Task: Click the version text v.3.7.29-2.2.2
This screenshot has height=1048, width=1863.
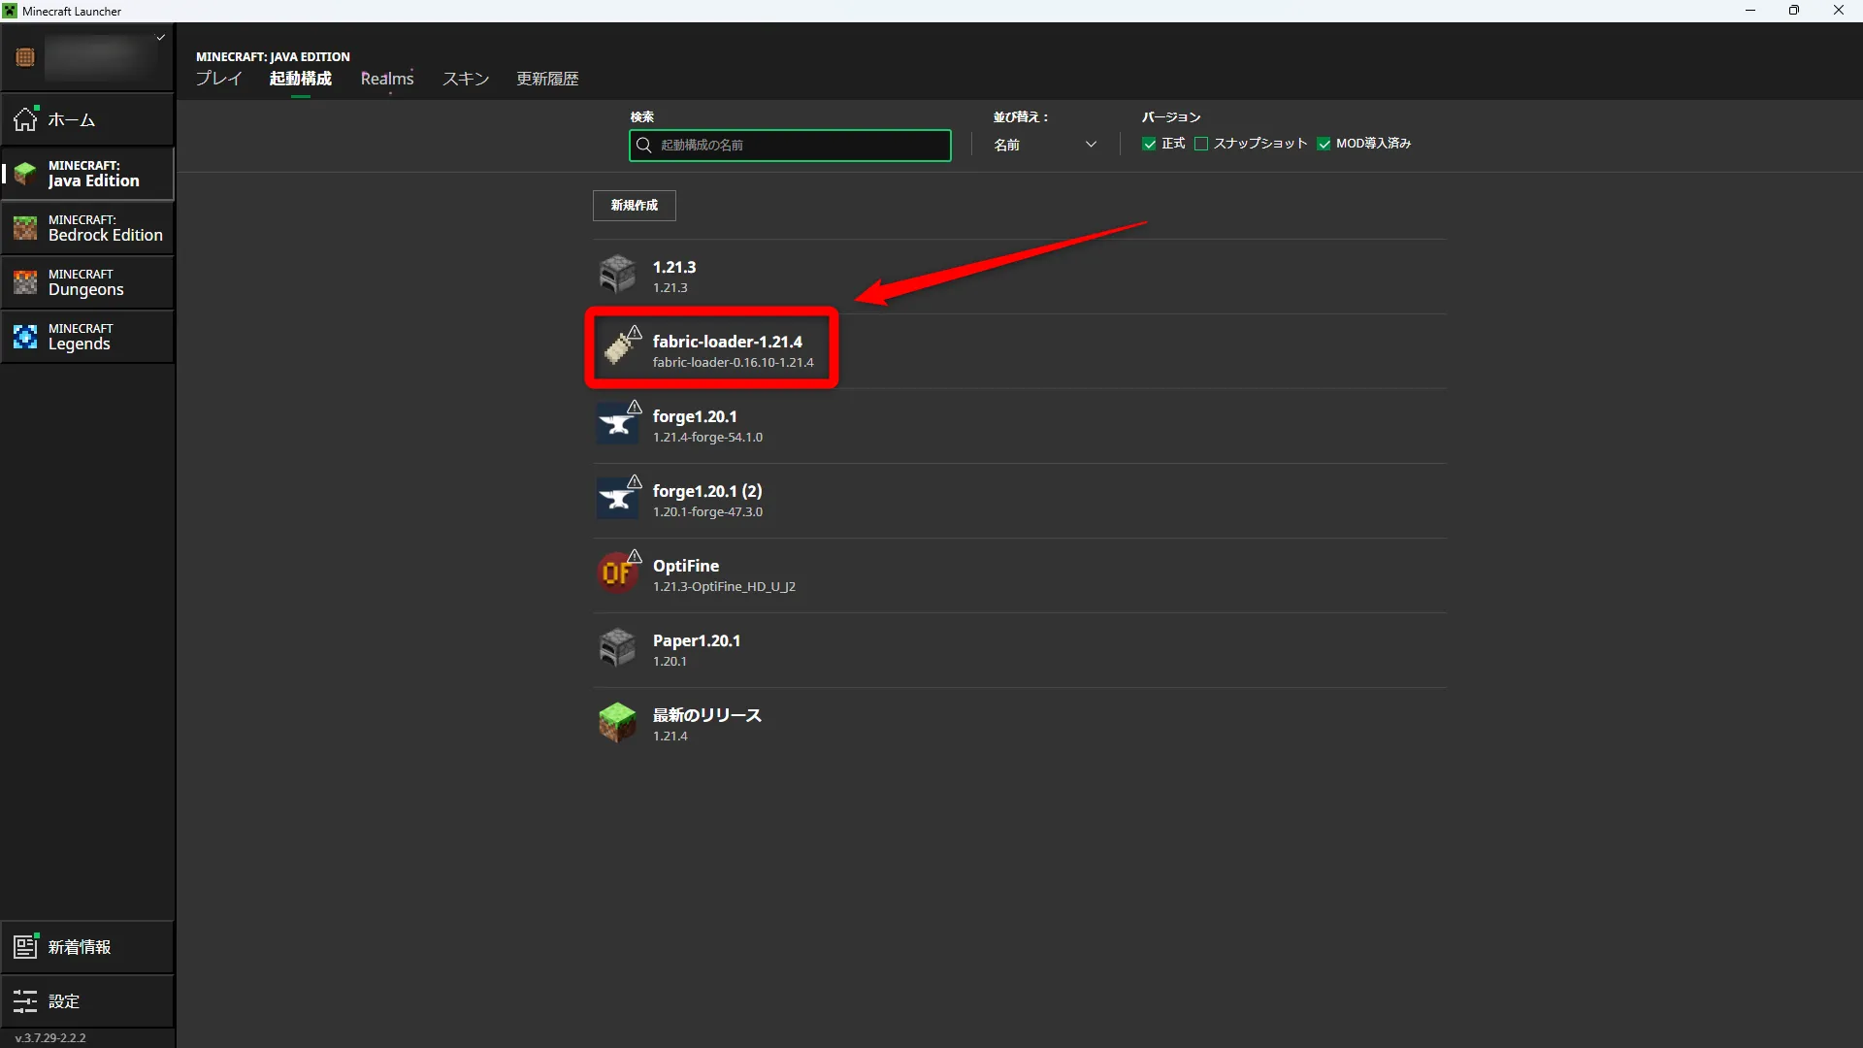Action: pos(50,1037)
